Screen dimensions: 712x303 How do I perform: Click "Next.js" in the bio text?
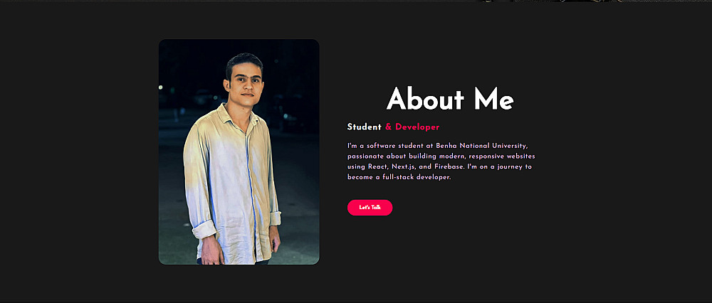406,166
